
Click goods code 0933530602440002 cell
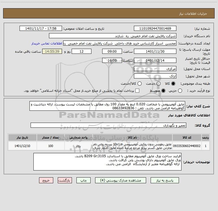187,146
